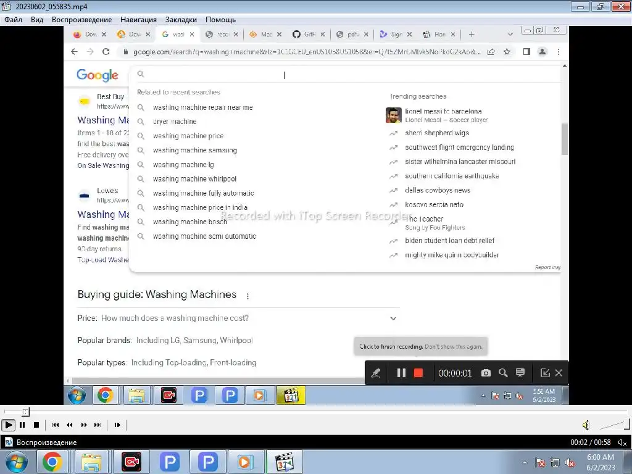Close the recorder toolbar with X

(x=559, y=373)
